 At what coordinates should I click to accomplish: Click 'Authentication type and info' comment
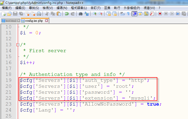click(x=72, y=74)
